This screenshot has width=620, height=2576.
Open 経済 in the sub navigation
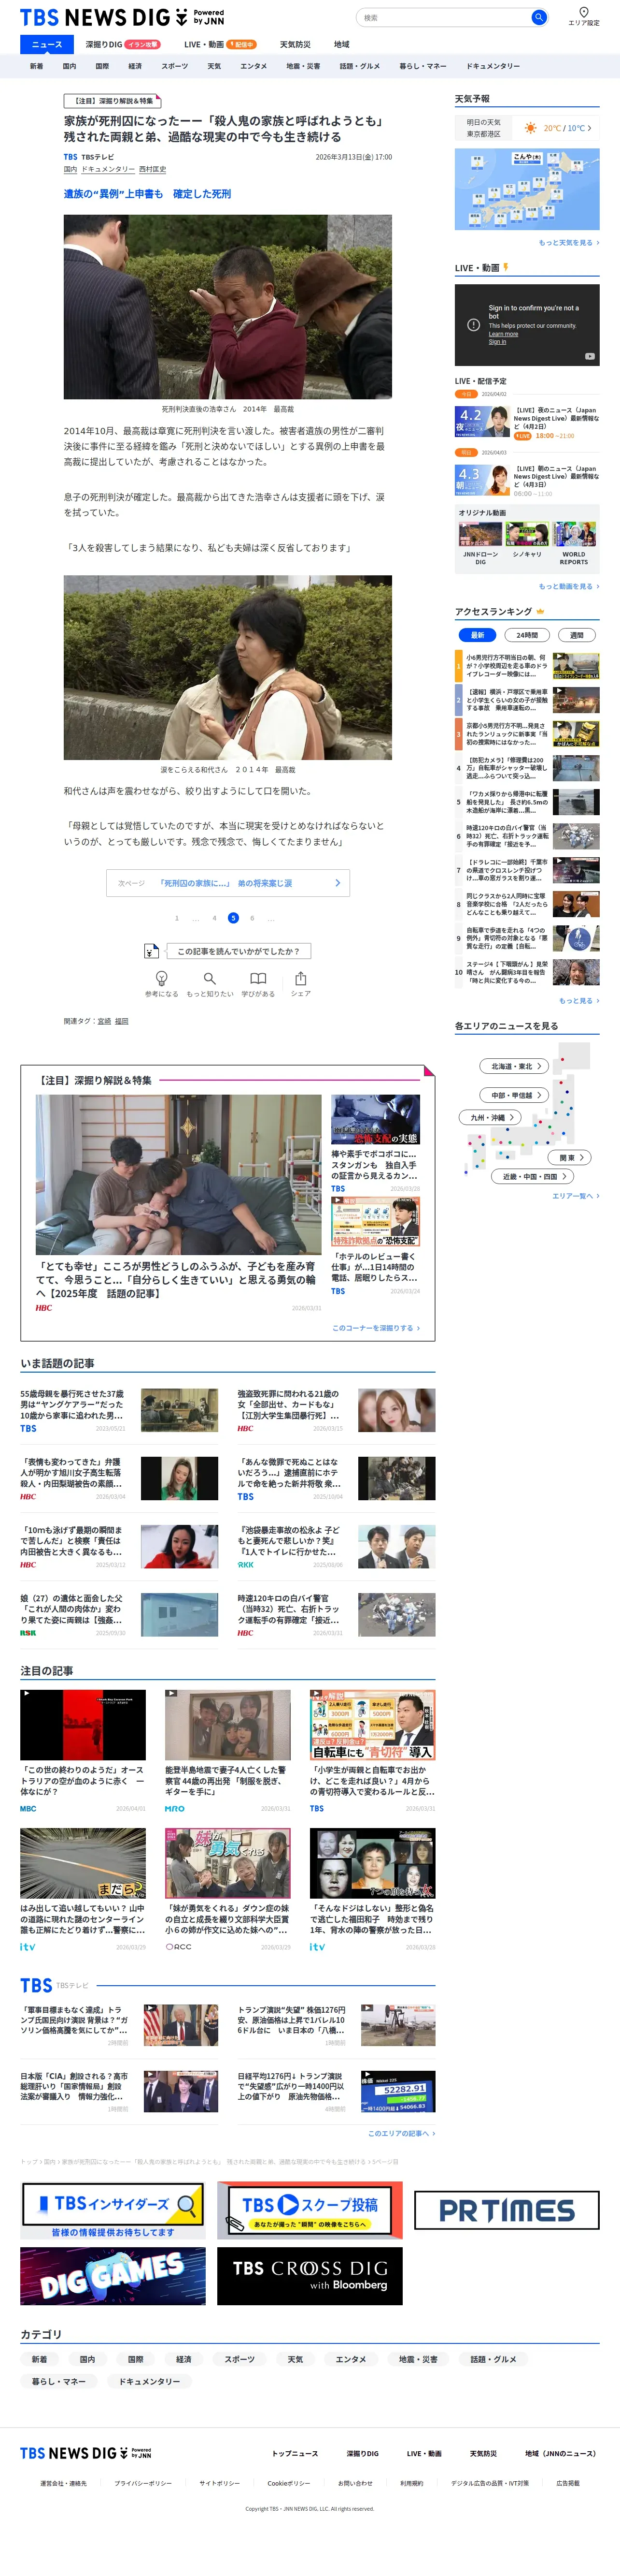(135, 66)
